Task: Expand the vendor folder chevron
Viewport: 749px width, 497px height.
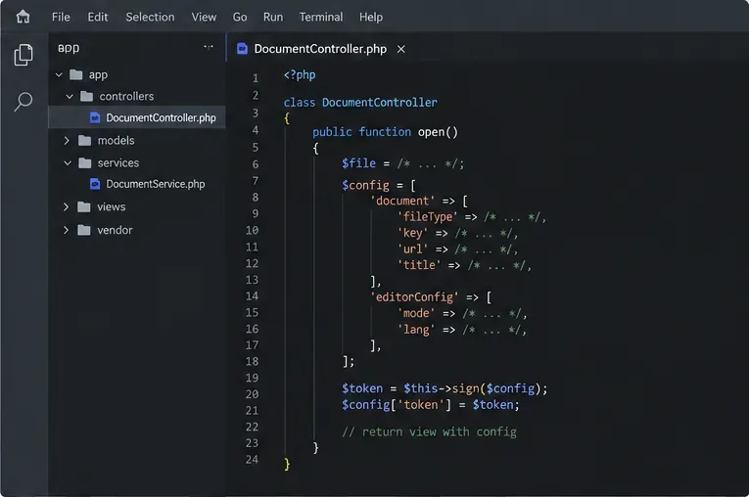Action: [66, 230]
